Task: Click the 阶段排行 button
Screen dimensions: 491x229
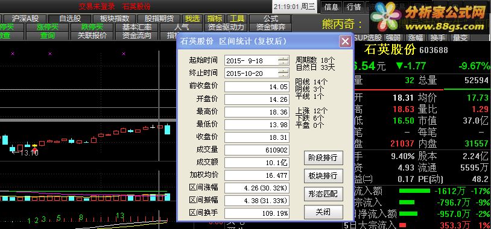Action: coord(323,158)
